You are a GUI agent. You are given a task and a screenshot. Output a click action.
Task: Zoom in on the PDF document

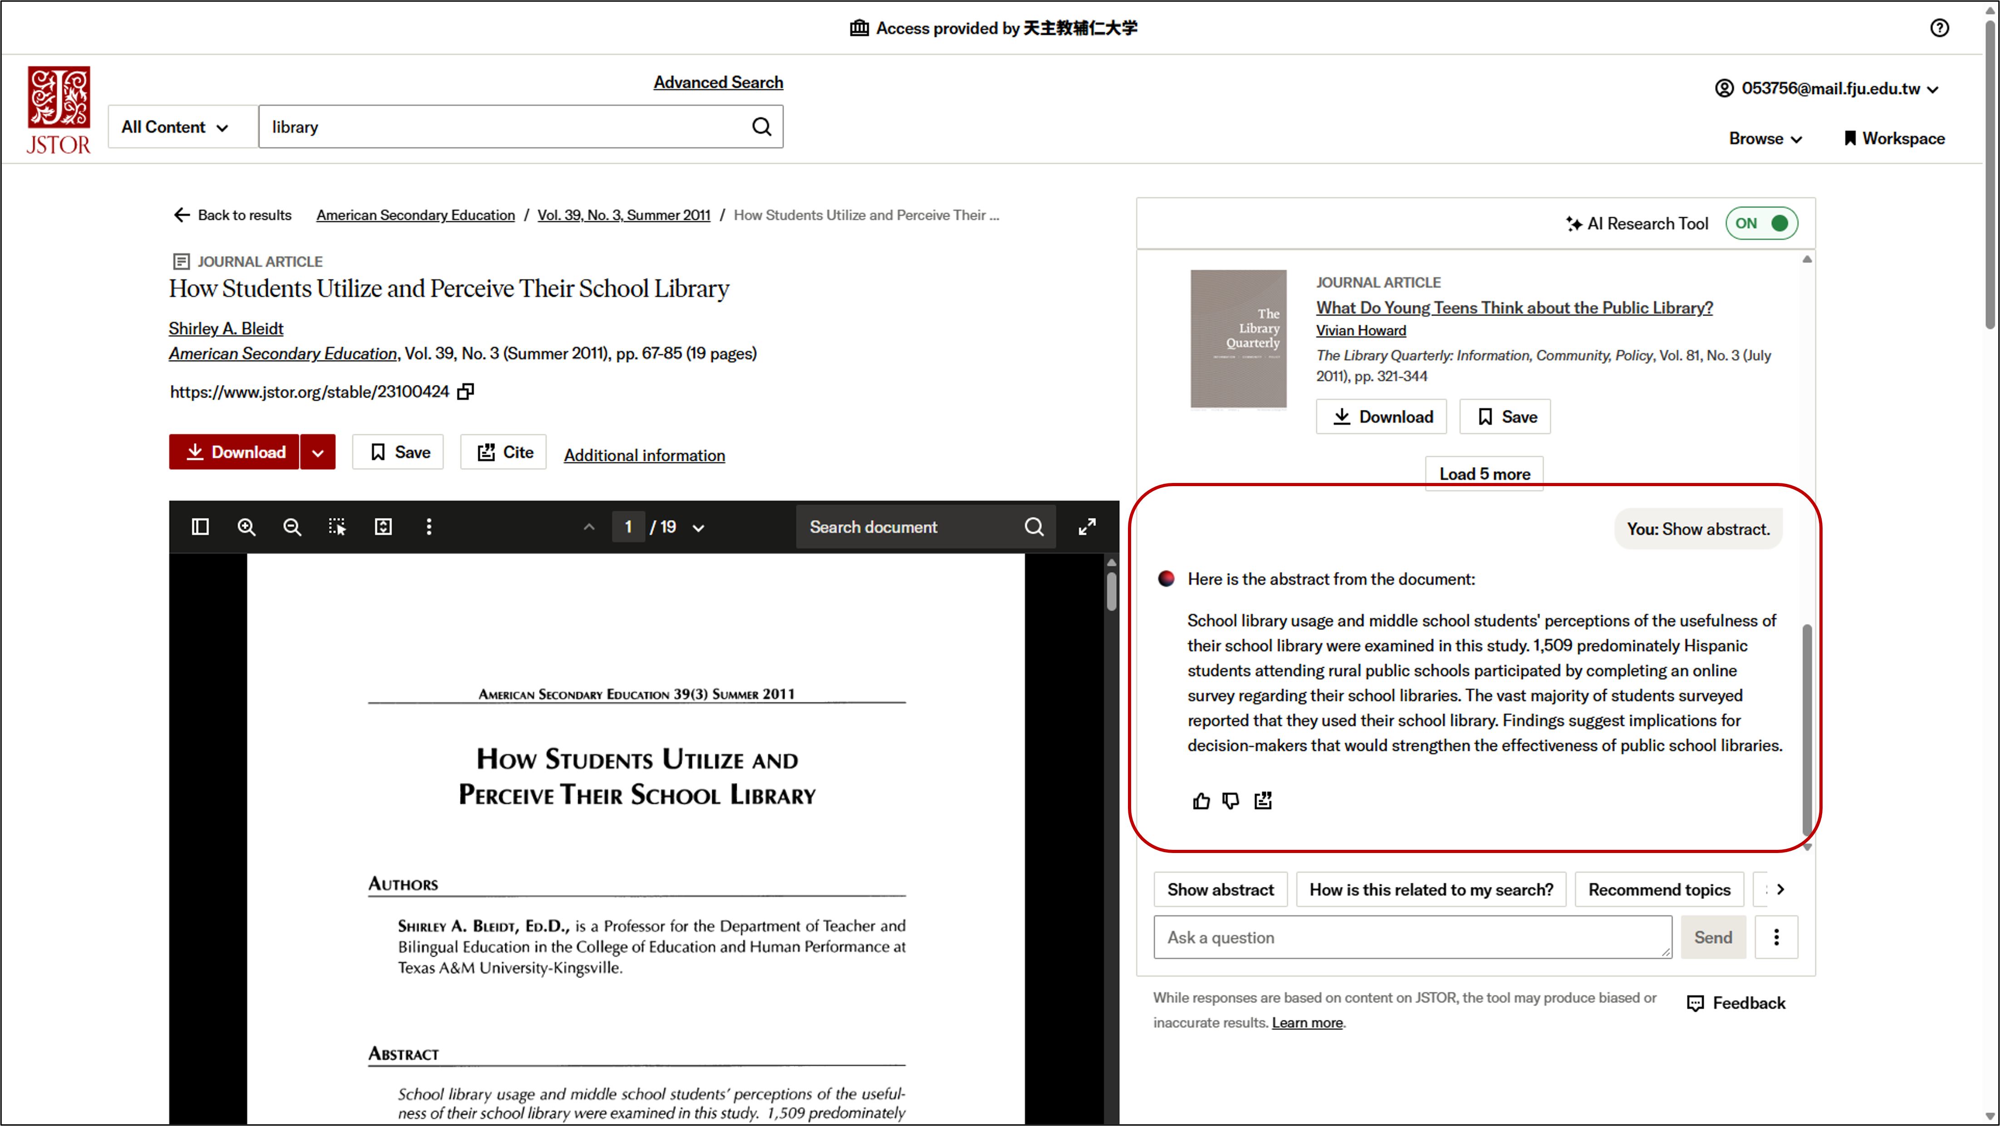[x=246, y=527]
